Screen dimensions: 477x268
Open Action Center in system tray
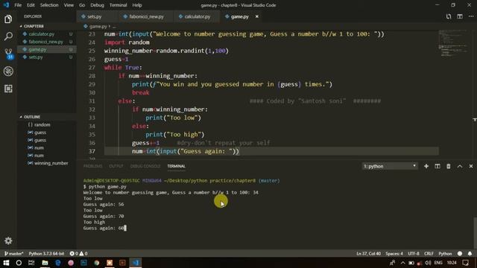pyautogui.click(x=465, y=263)
